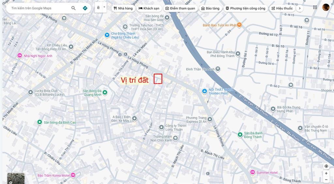Click the Summer Hotel lodging pin
The image size is (334, 184).
coord(253,172)
